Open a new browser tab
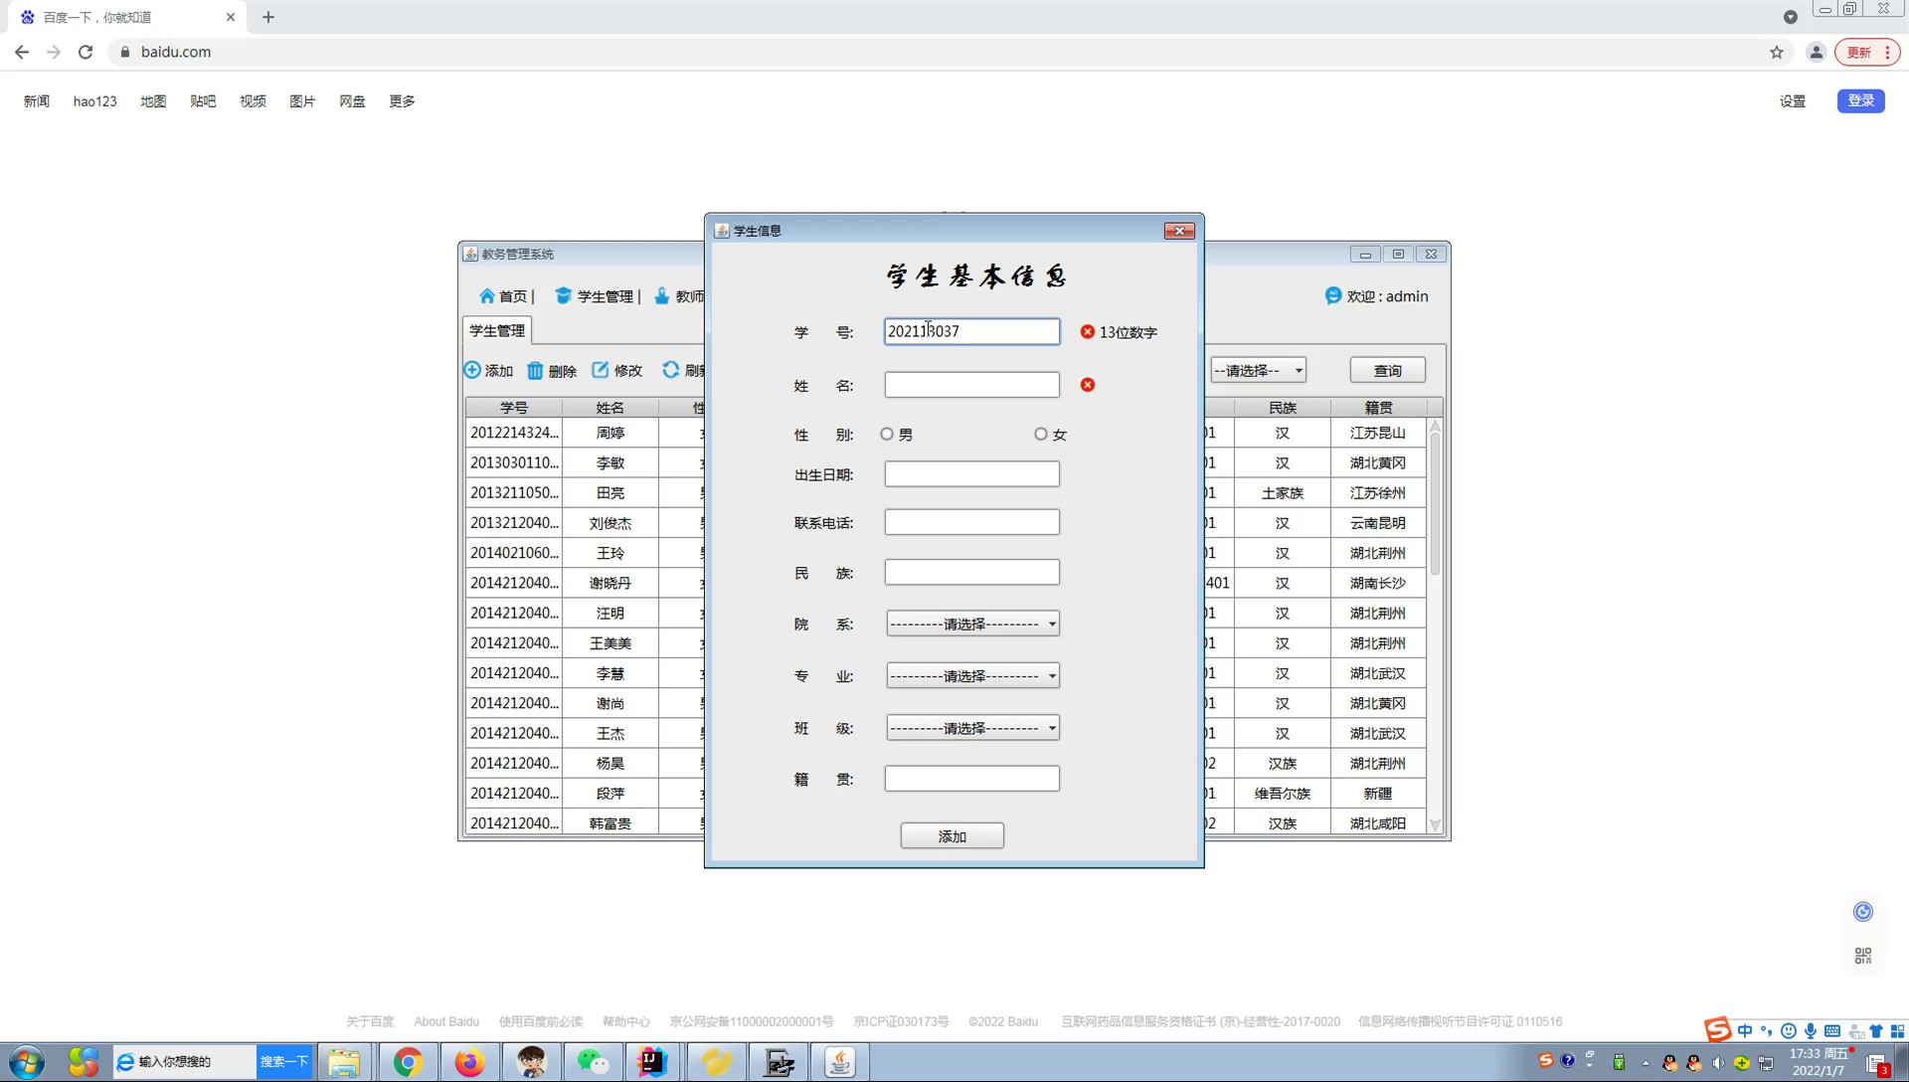The width and height of the screenshot is (1909, 1082). [268, 17]
